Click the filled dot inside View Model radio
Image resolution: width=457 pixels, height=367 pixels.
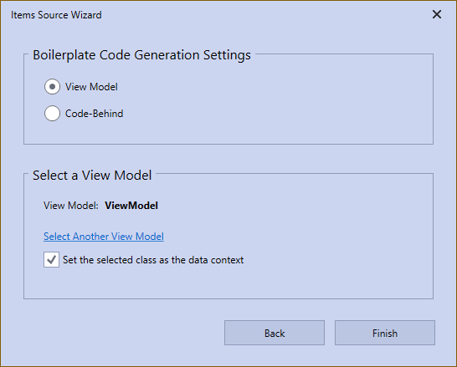pyautogui.click(x=52, y=87)
